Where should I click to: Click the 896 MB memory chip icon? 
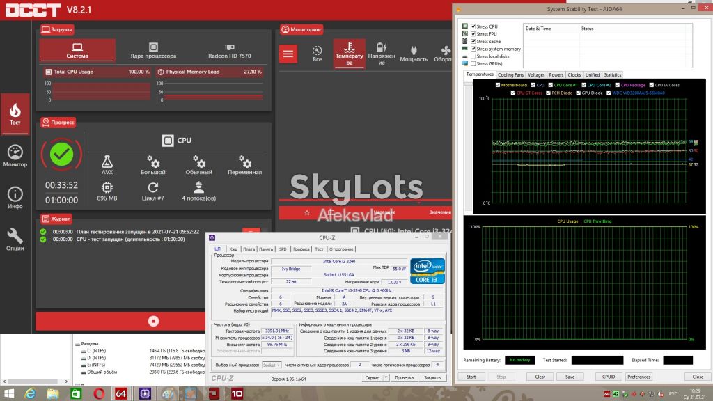[107, 187]
